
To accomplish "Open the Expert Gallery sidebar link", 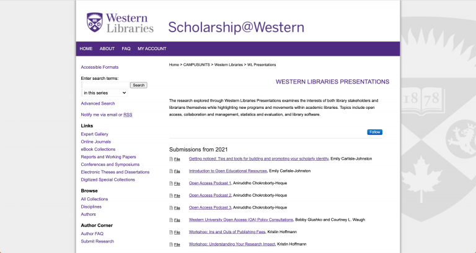I will pos(94,134).
